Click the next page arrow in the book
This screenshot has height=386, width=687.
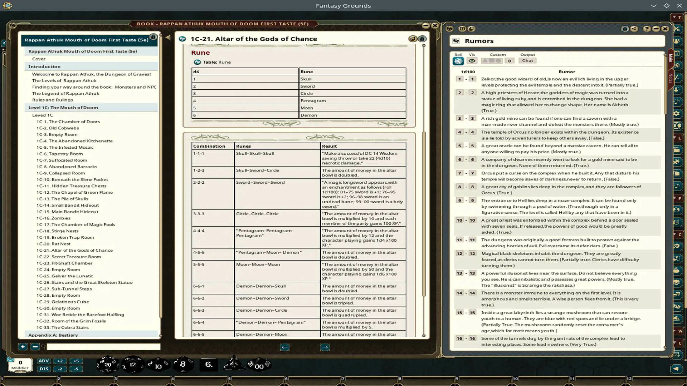(325, 347)
